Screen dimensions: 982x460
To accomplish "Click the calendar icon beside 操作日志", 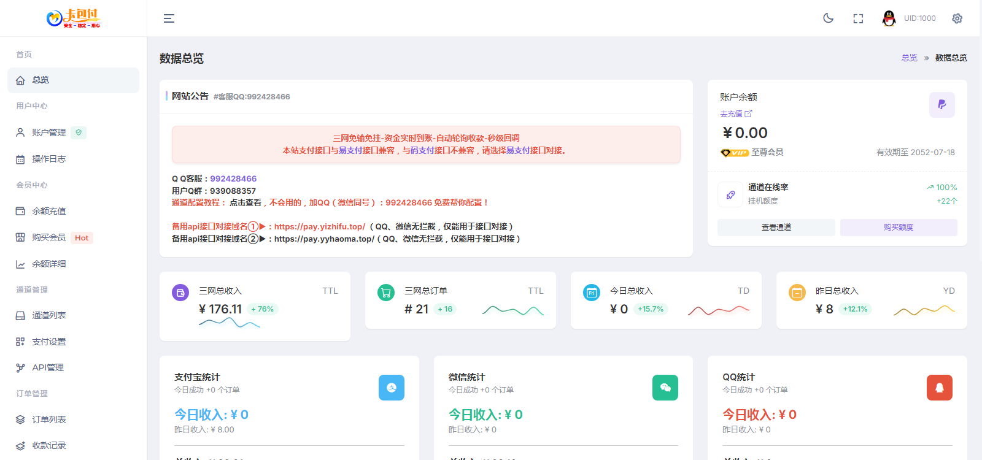I will (x=20, y=159).
